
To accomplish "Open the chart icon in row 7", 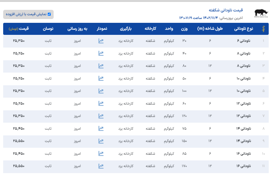I will (101, 116).
